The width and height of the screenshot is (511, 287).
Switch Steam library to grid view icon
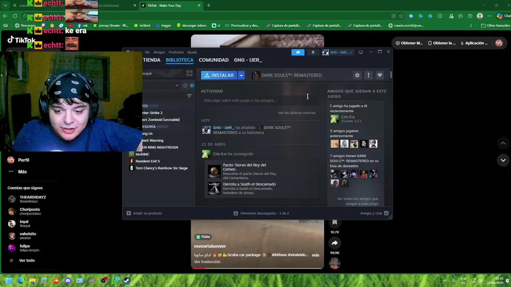click(x=189, y=73)
